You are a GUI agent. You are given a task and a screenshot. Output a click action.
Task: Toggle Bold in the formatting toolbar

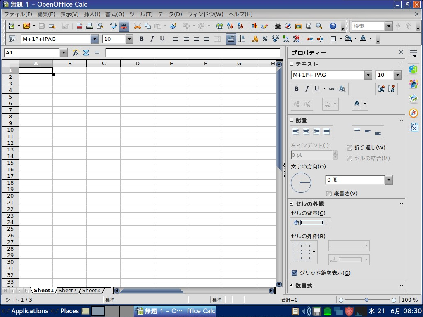click(x=141, y=39)
